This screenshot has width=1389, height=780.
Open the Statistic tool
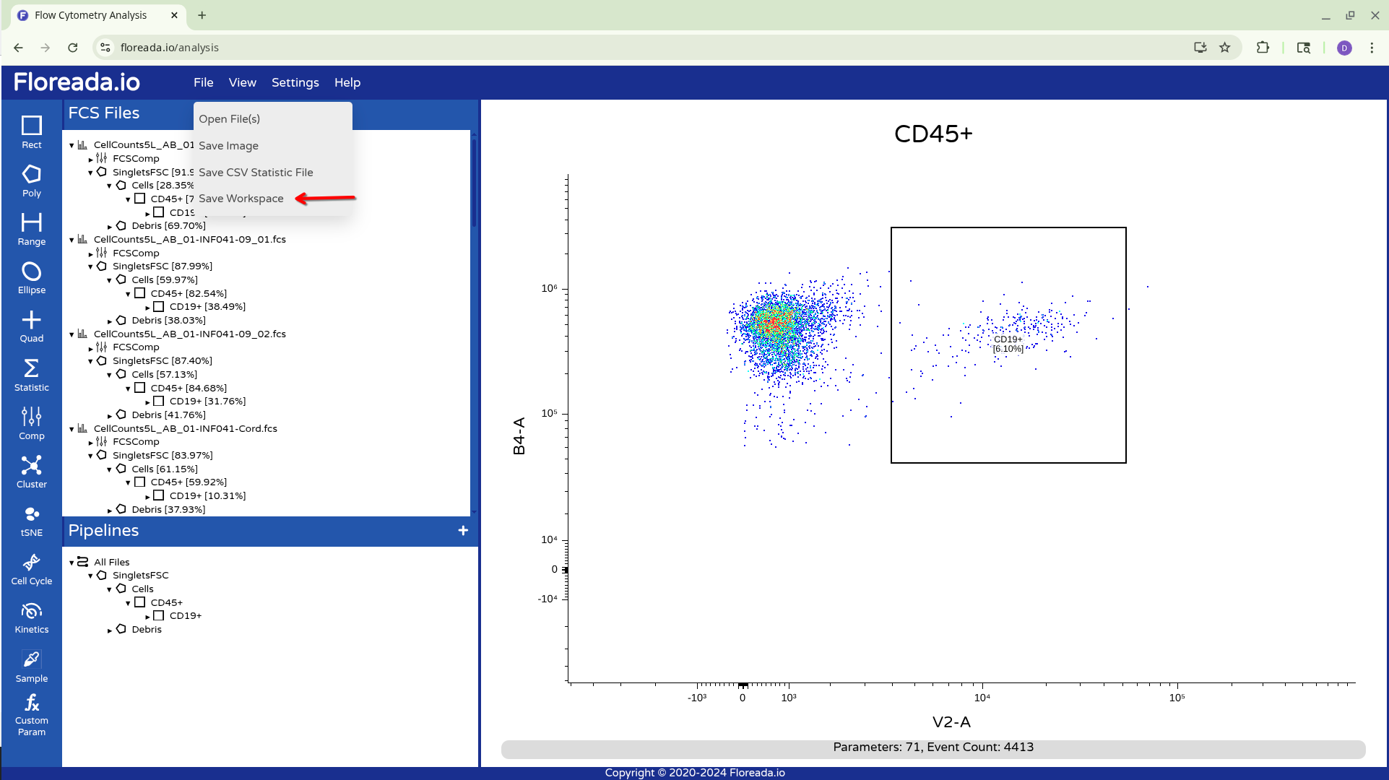[31, 375]
